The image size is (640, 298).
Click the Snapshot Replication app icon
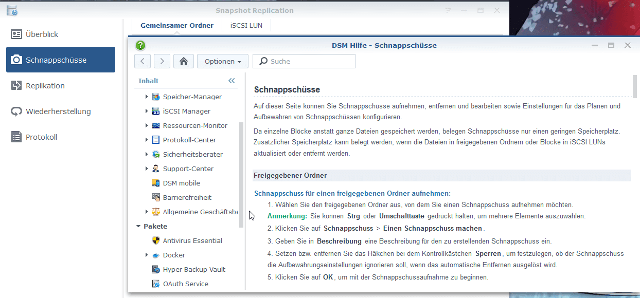(x=12, y=10)
